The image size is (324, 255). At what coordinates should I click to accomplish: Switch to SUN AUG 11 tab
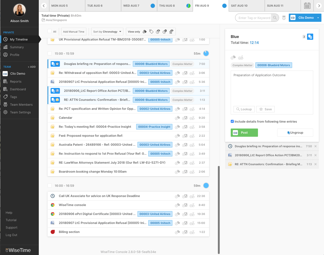point(283,6)
